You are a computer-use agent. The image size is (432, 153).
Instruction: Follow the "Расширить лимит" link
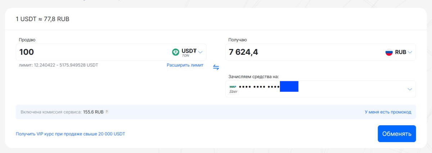[x=185, y=65]
